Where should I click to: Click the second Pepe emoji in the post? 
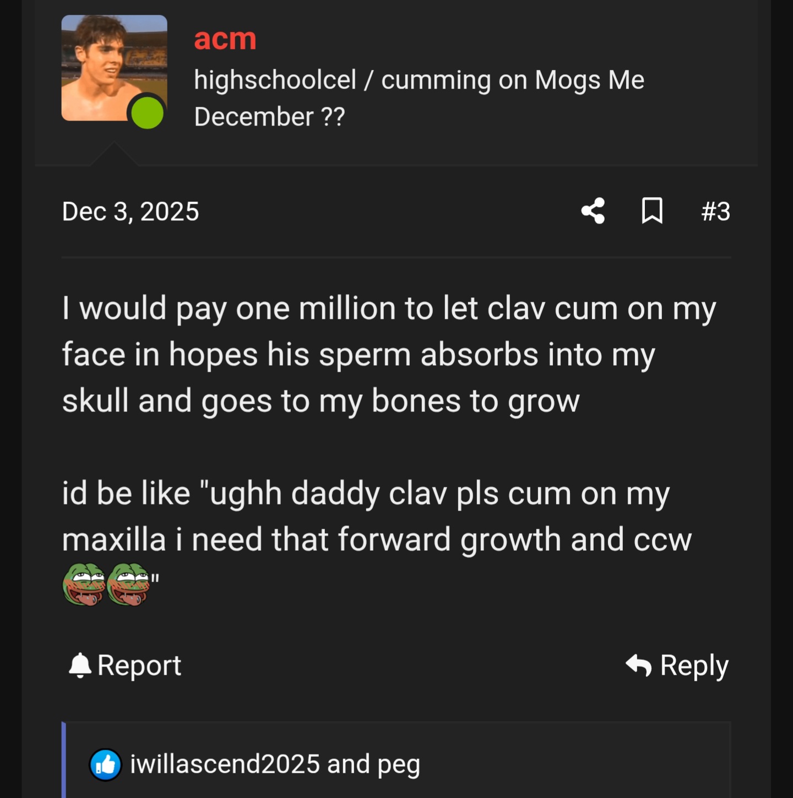click(x=128, y=584)
